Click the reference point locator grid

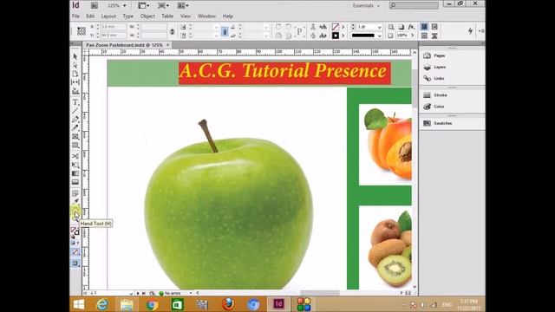point(82,31)
